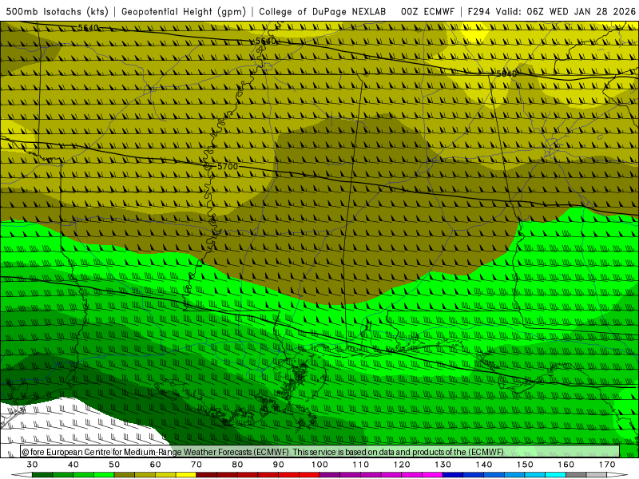Click the cyan swatch just before 160
The width and height of the screenshot is (639, 479).
click(x=556, y=475)
